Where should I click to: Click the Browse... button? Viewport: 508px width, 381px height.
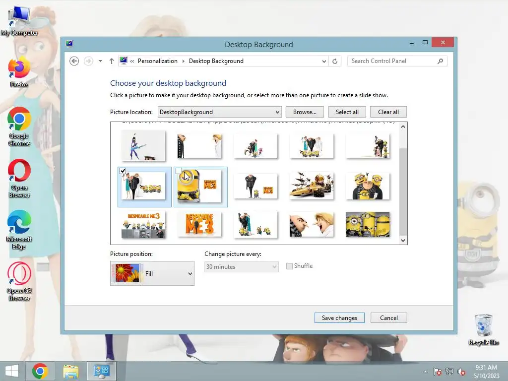(x=305, y=112)
